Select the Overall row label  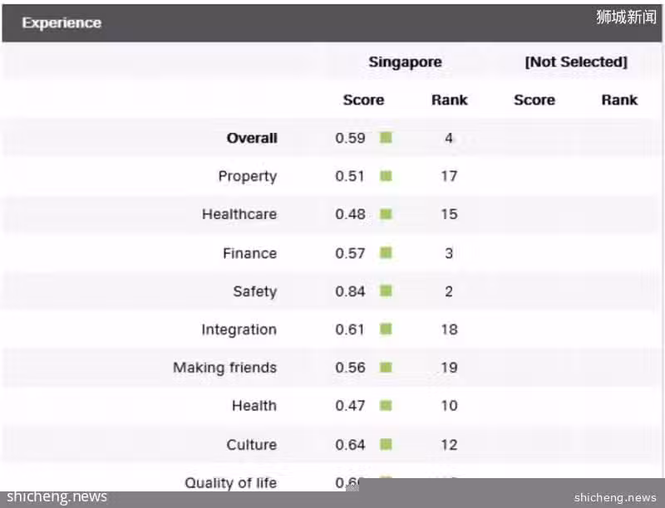click(252, 138)
